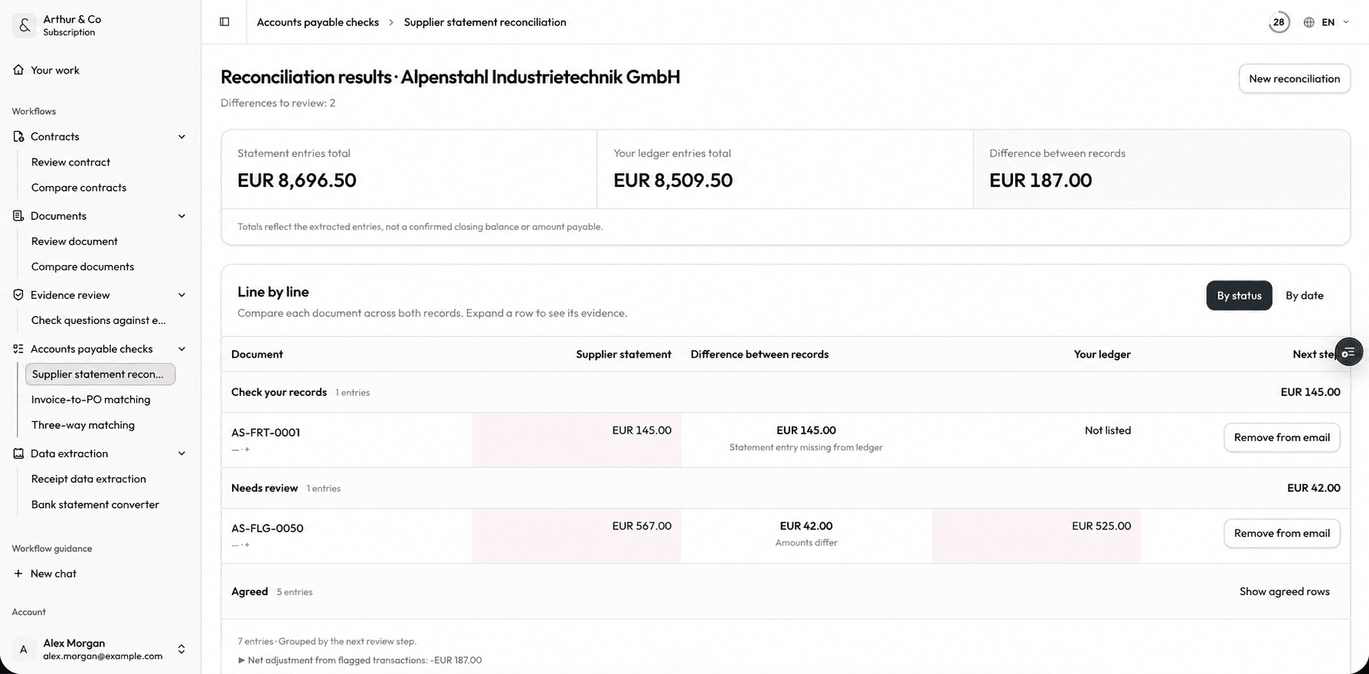The width and height of the screenshot is (1369, 674).
Task: Toggle the sidebar panel icon
Action: pyautogui.click(x=224, y=21)
